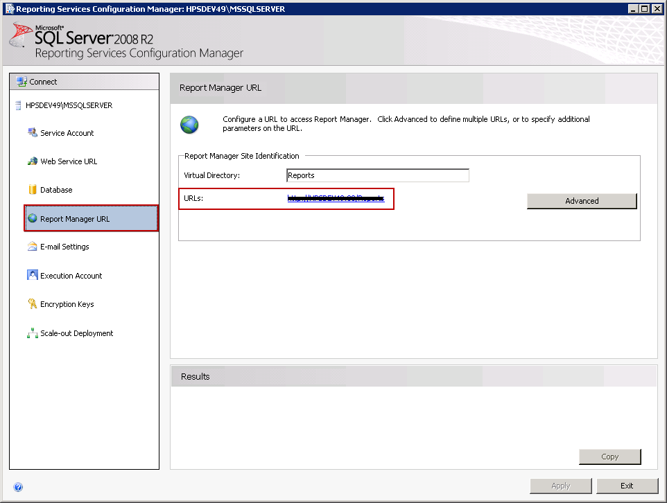Click the URLs label
The image size is (667, 503).
[193, 198]
